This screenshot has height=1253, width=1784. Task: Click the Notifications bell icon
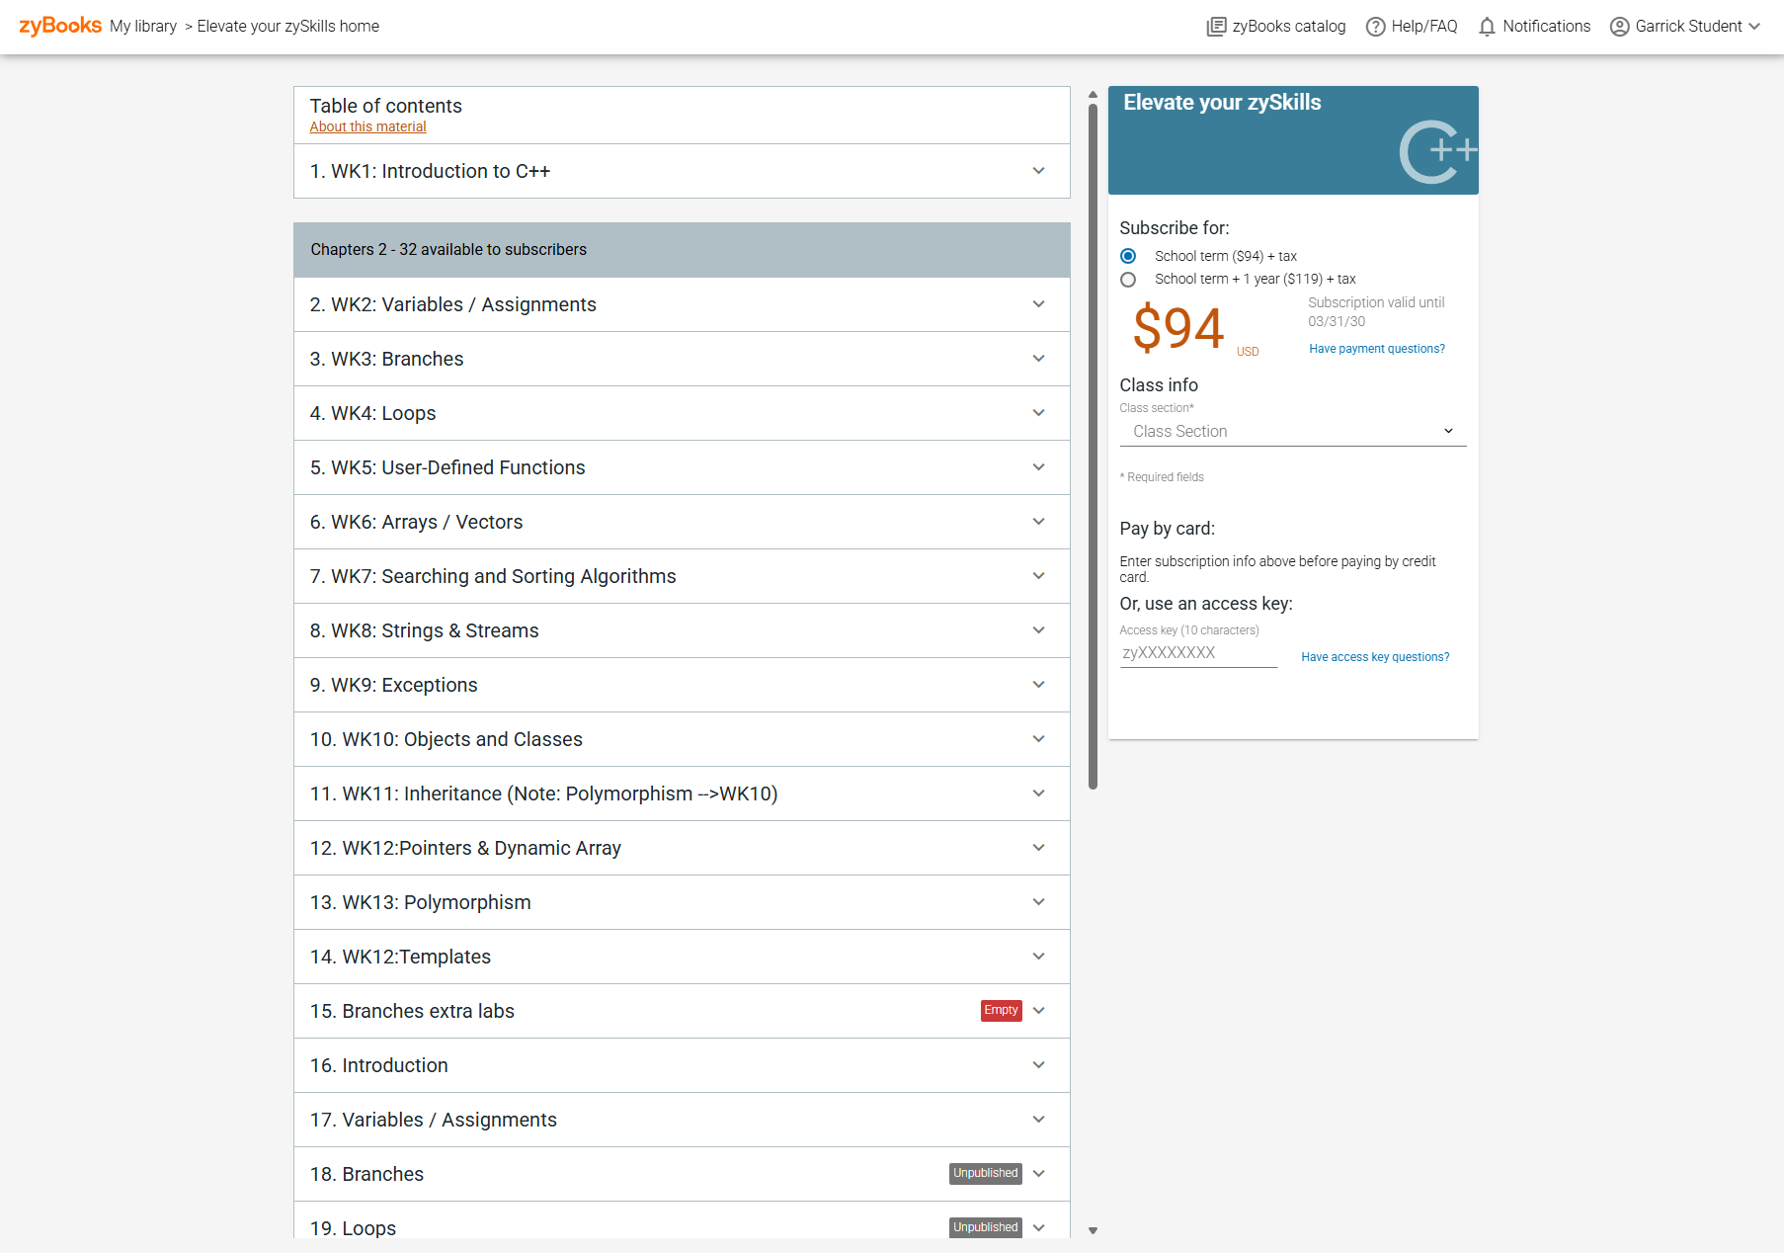[x=1487, y=27]
